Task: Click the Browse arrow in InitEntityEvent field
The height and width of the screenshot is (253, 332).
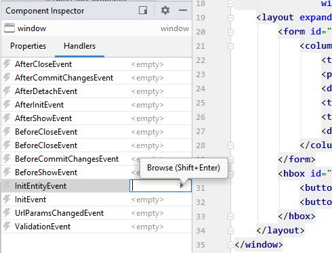Action: pos(182,185)
